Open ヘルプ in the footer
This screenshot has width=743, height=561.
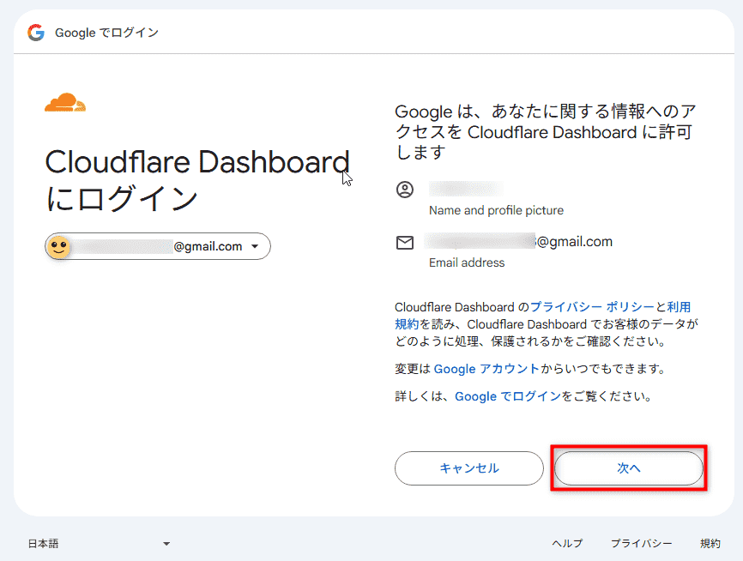pos(566,543)
